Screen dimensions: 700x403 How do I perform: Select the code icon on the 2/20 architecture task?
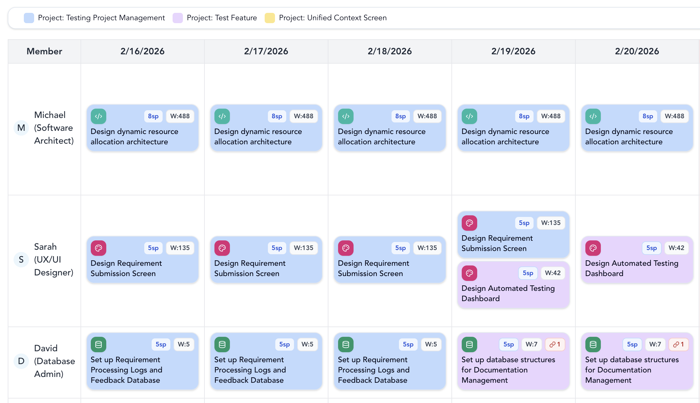pyautogui.click(x=593, y=116)
